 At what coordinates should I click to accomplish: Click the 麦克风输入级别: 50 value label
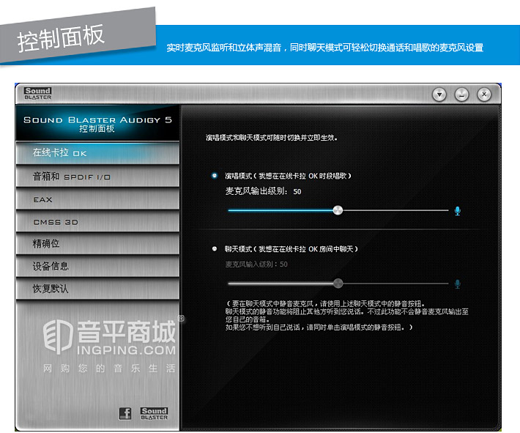pyautogui.click(x=256, y=264)
